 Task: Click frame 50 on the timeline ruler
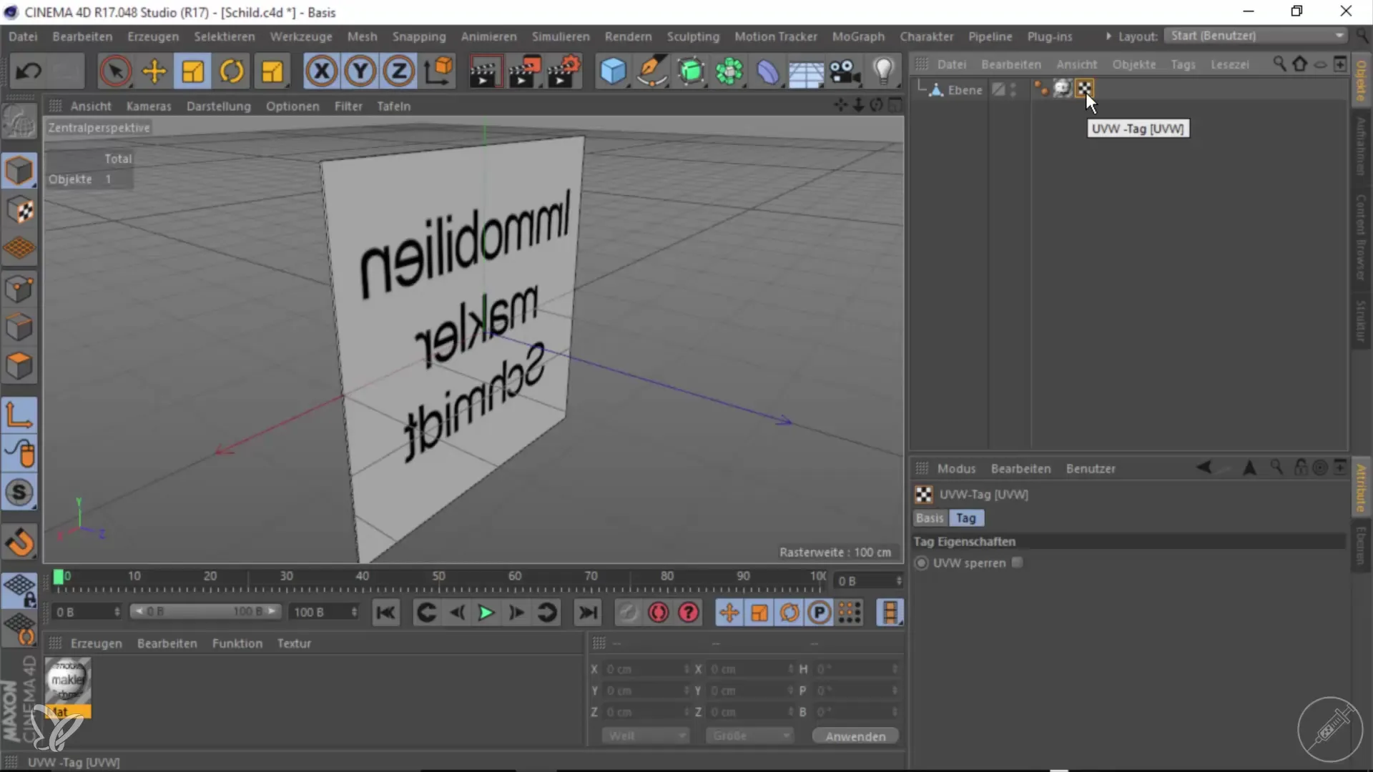coord(438,576)
